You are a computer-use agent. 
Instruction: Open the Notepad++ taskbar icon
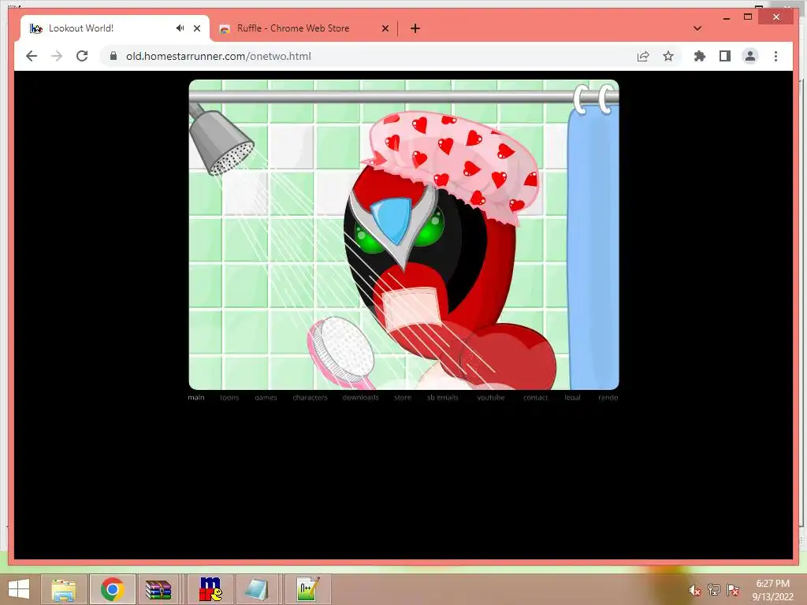308,589
